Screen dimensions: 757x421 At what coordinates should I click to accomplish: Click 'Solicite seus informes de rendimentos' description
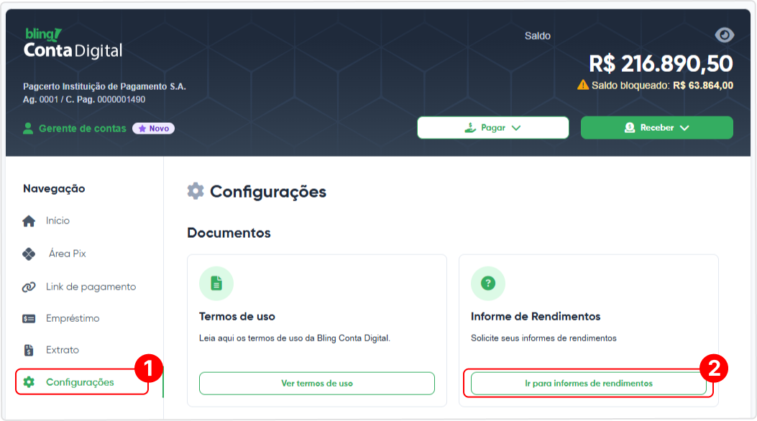[x=543, y=338]
